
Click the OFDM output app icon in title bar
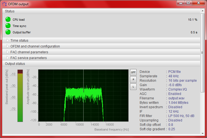point(4,4)
